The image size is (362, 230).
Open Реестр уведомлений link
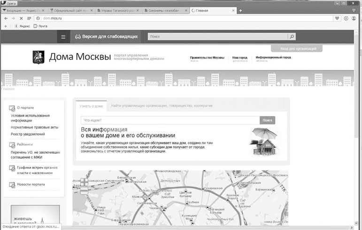click(x=28, y=134)
